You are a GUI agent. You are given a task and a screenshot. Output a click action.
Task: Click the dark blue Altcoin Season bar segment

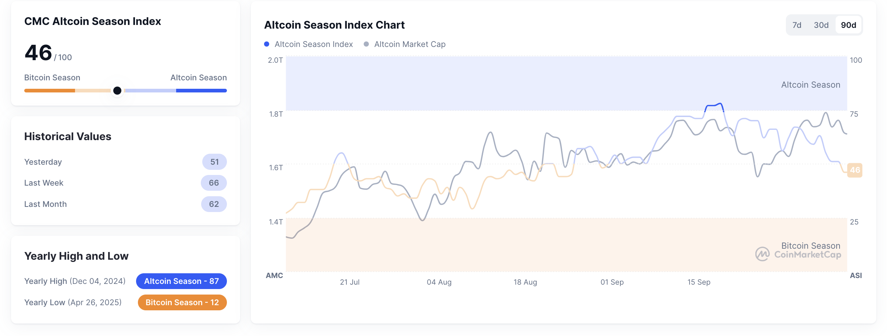coord(201,91)
